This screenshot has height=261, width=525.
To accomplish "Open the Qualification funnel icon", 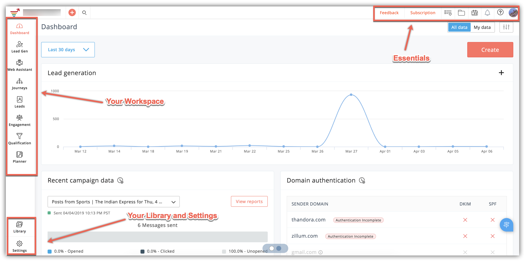I will point(20,139).
